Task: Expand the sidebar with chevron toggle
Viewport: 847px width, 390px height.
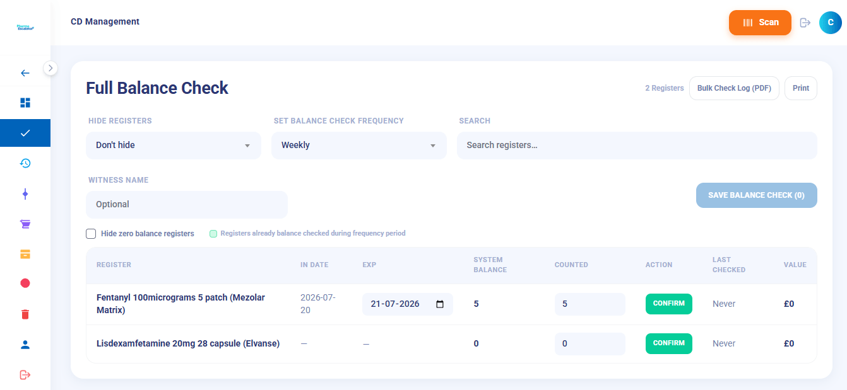Action: tap(50, 67)
